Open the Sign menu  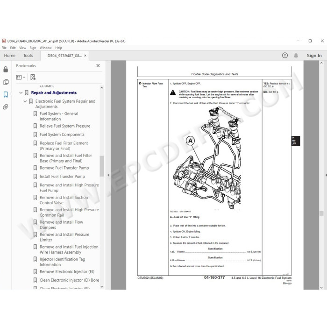click(33, 48)
